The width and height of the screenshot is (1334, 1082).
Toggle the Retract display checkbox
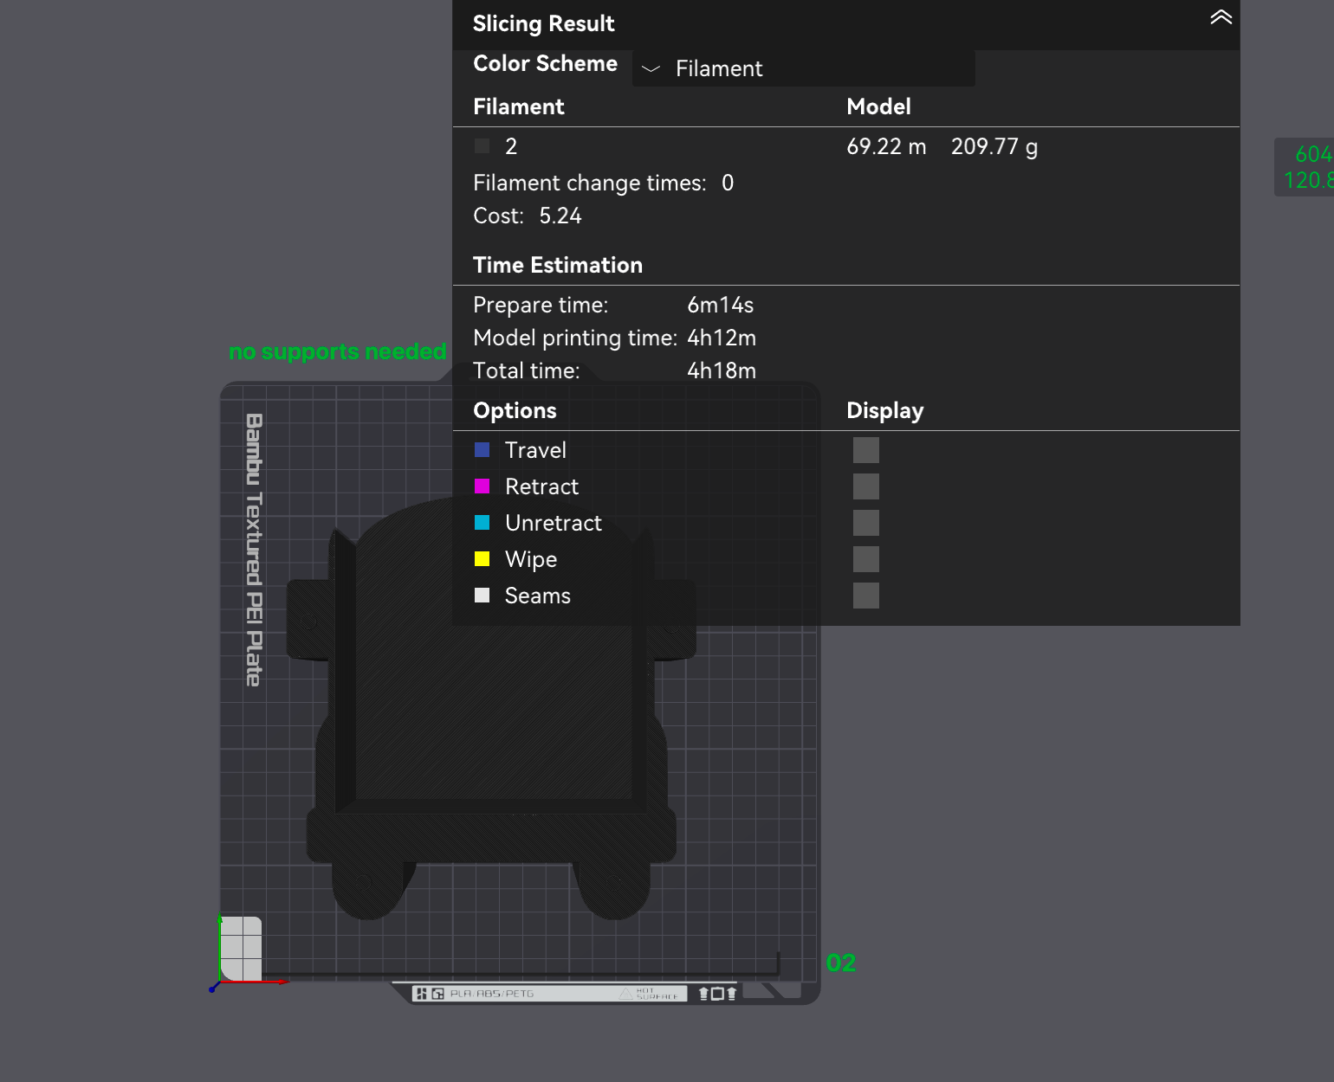(x=865, y=486)
